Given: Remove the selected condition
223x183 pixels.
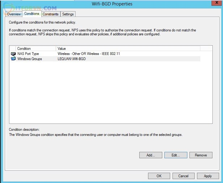Looking at the screenshot, I should click(201, 155).
